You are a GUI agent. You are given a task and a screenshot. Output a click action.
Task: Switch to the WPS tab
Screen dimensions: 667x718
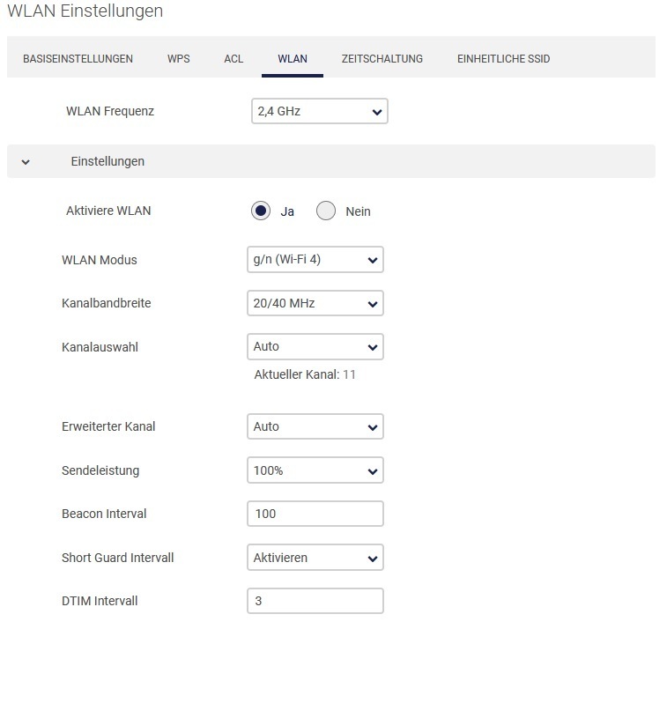point(179,59)
